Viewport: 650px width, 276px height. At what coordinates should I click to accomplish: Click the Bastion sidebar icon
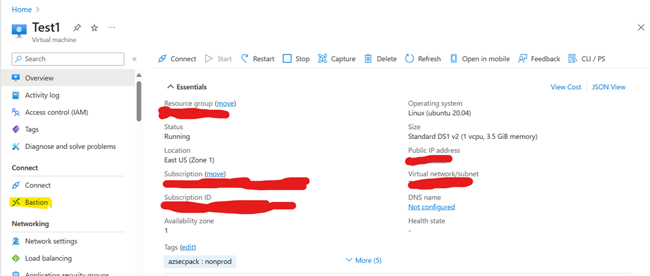pyautogui.click(x=16, y=202)
